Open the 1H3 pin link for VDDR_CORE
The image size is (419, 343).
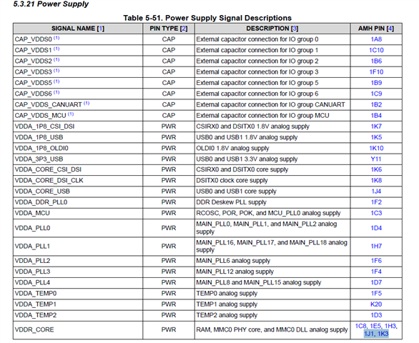click(390, 326)
